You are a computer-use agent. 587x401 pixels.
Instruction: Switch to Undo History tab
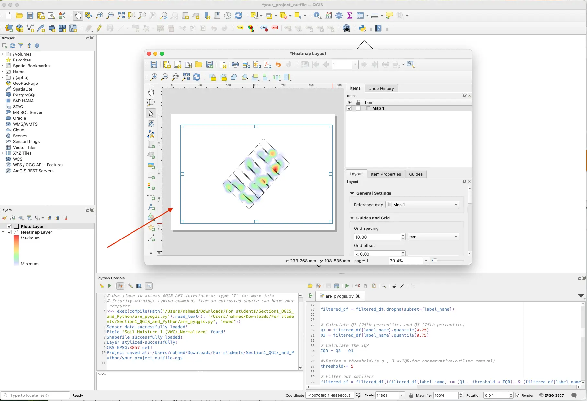click(381, 88)
